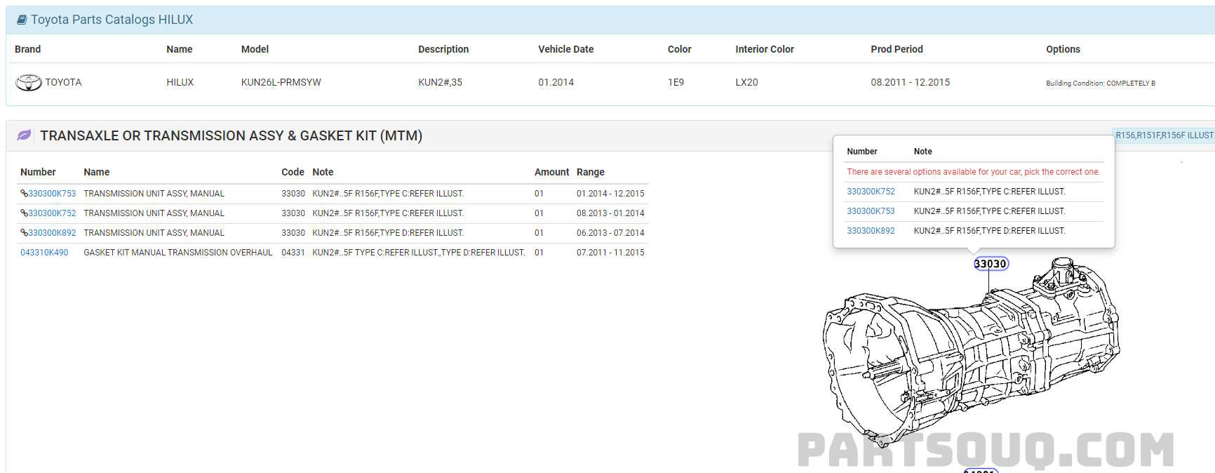Open gasket kit part 043310K490

44,253
